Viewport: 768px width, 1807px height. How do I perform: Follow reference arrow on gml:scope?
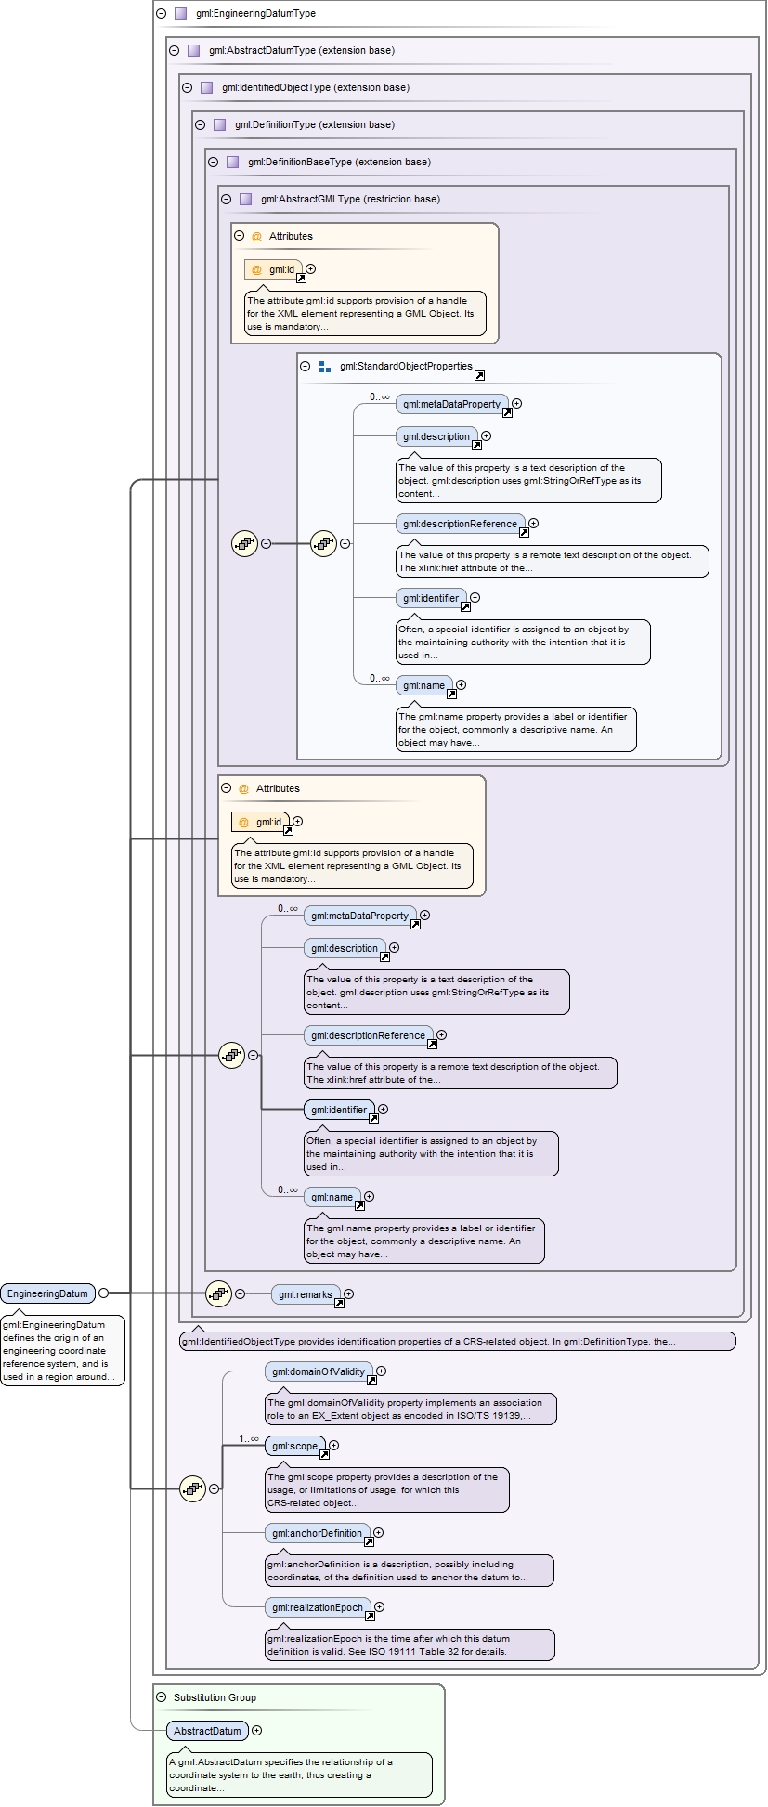pos(324,1455)
